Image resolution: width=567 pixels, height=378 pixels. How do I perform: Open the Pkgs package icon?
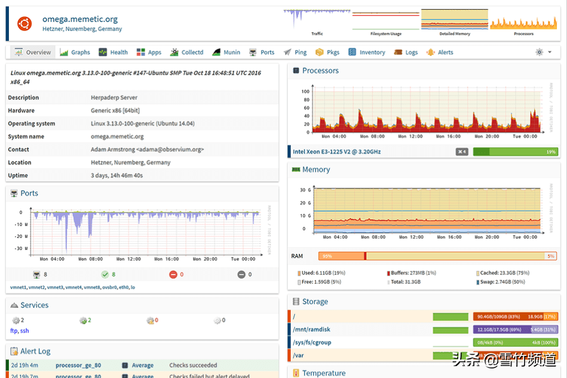point(320,53)
